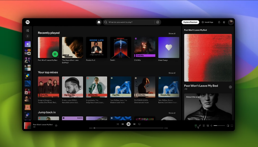Open song title in right panel header
This screenshot has height=147, width=258.
coord(195,30)
